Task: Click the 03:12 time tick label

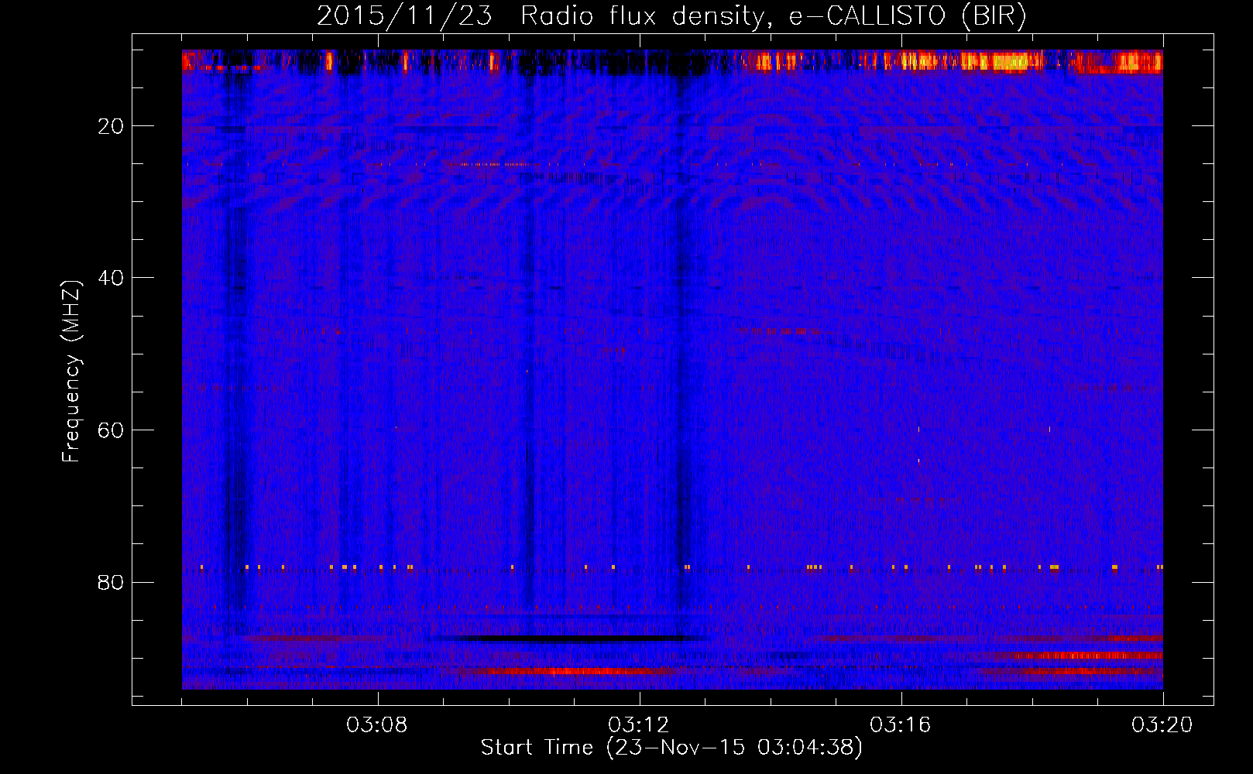Action: coord(640,725)
